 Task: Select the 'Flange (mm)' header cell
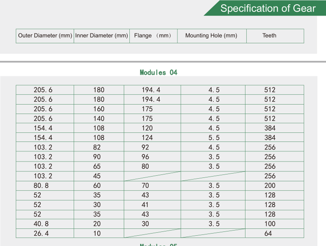click(153, 36)
